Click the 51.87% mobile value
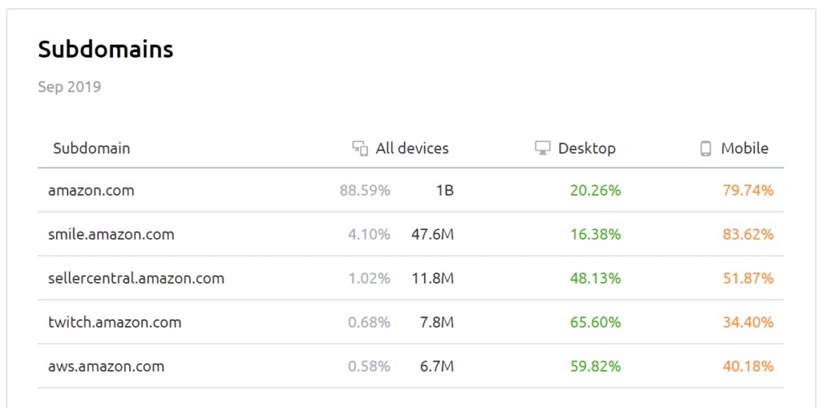The image size is (832, 408). coord(748,278)
